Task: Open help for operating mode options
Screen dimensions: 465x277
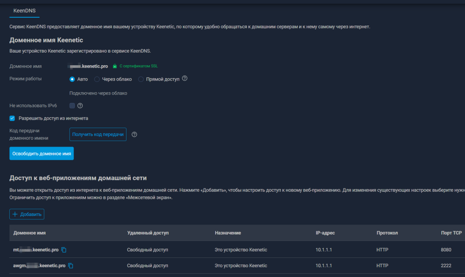Action: (185, 79)
